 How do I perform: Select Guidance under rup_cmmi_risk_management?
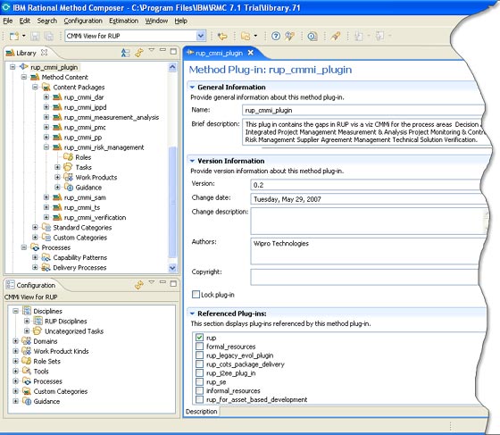click(x=88, y=188)
